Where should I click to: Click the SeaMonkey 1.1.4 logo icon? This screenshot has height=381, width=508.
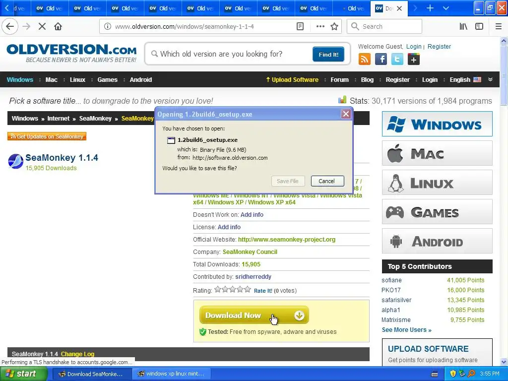[x=15, y=162]
